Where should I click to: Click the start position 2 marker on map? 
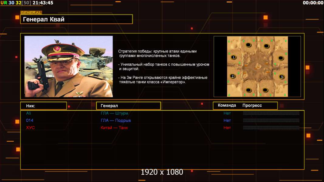click(x=233, y=76)
